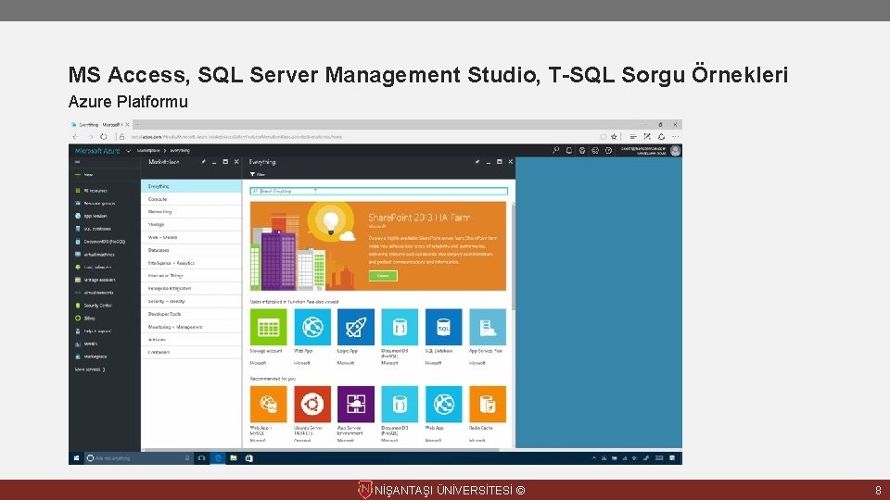The width and height of the screenshot is (890, 500).
Task: Select Monitoring + Management category
Action: [x=191, y=327]
